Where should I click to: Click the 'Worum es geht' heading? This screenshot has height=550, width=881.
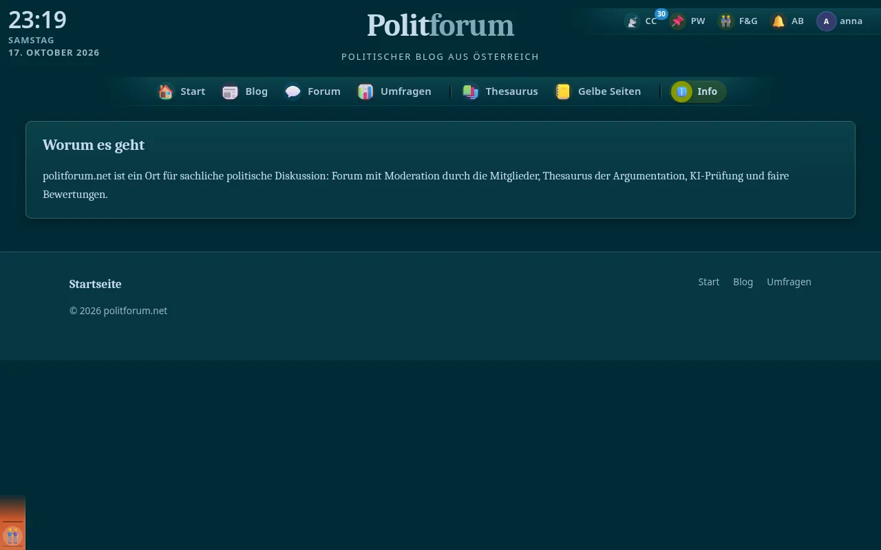coord(94,145)
